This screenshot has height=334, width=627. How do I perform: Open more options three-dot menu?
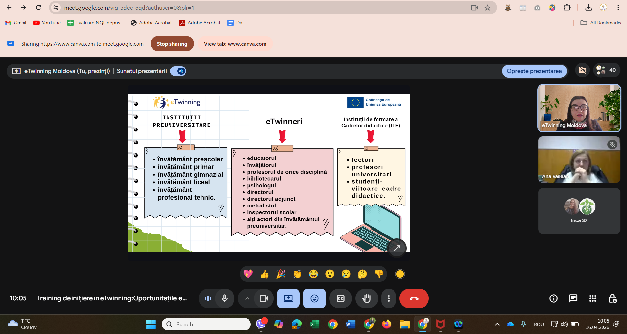pyautogui.click(x=389, y=298)
